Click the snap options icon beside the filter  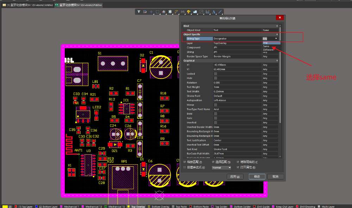pos(145,12)
